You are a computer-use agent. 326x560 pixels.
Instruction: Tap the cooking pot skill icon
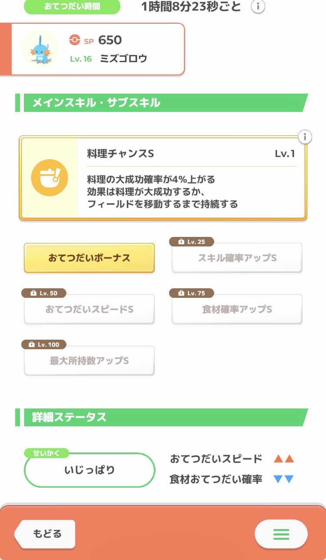pyautogui.click(x=50, y=178)
